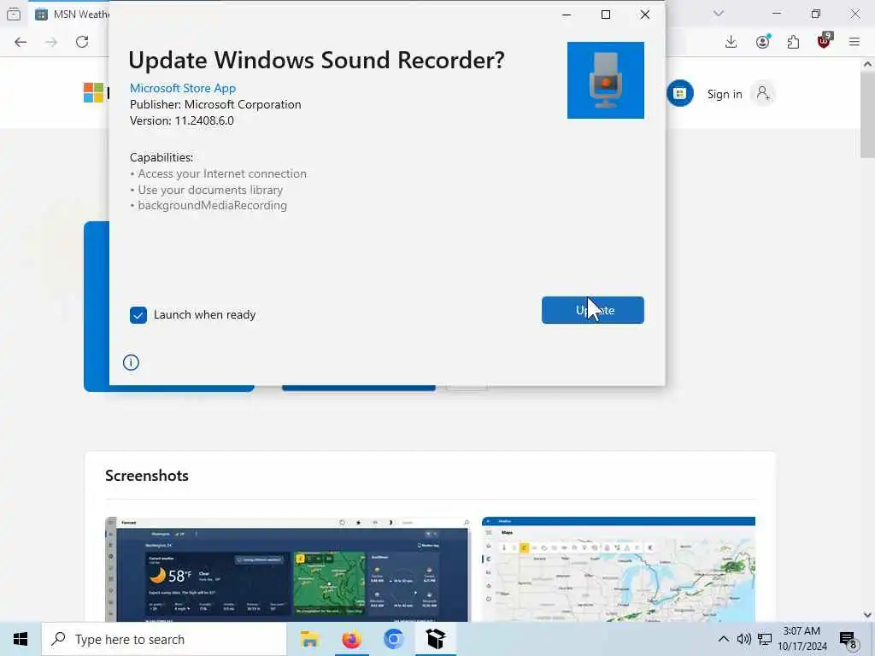Maximize the App Installer dialog
The width and height of the screenshot is (875, 656).
[606, 15]
